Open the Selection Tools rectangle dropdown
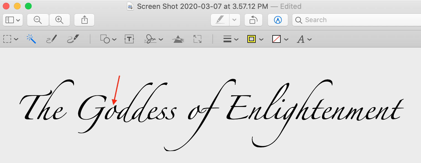Screen dimensions: 421x163 [x=11, y=39]
